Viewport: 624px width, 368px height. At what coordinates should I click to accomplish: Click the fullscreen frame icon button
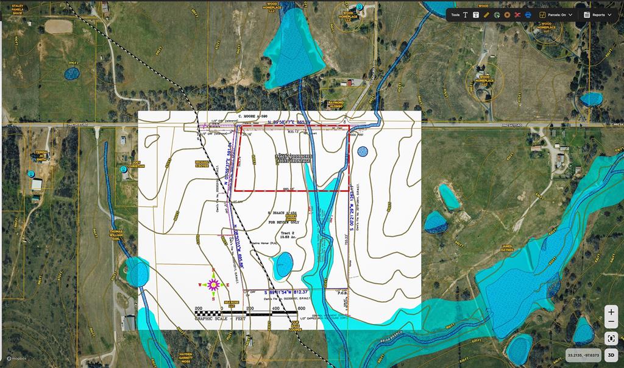(x=611, y=337)
